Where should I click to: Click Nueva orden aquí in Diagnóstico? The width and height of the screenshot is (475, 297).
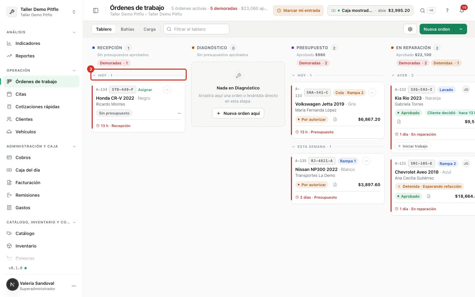point(238,113)
